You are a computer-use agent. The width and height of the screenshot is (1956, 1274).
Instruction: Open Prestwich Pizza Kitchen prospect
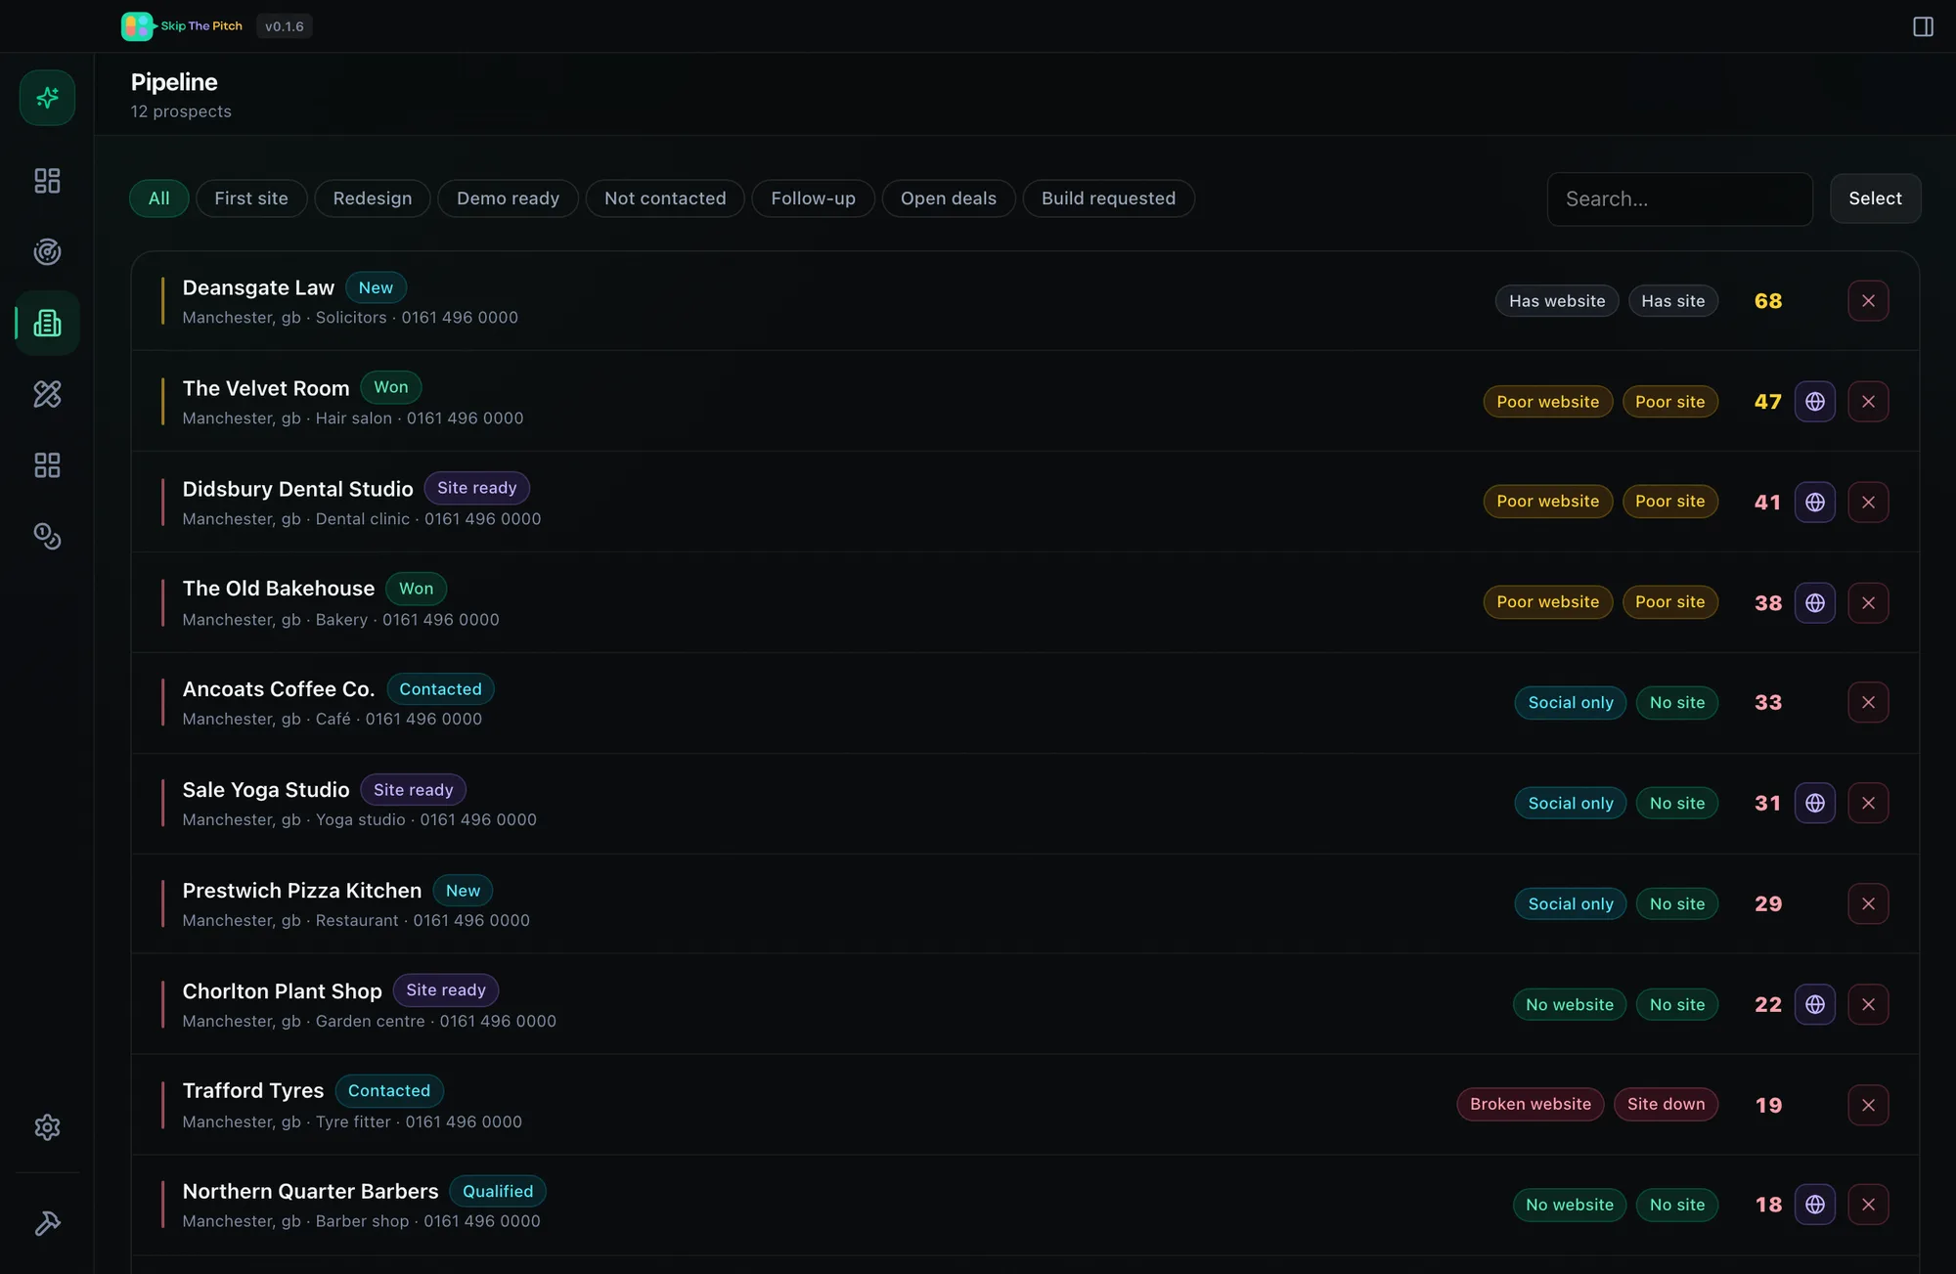1025,904
